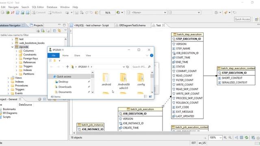This screenshot has width=260, height=146.
Task: Click the Quick Access field
Action: point(242,19)
